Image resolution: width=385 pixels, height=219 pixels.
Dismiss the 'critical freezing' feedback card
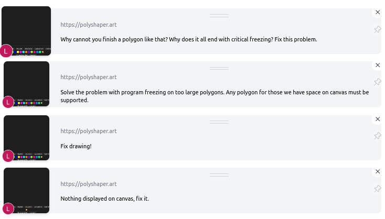click(378, 12)
